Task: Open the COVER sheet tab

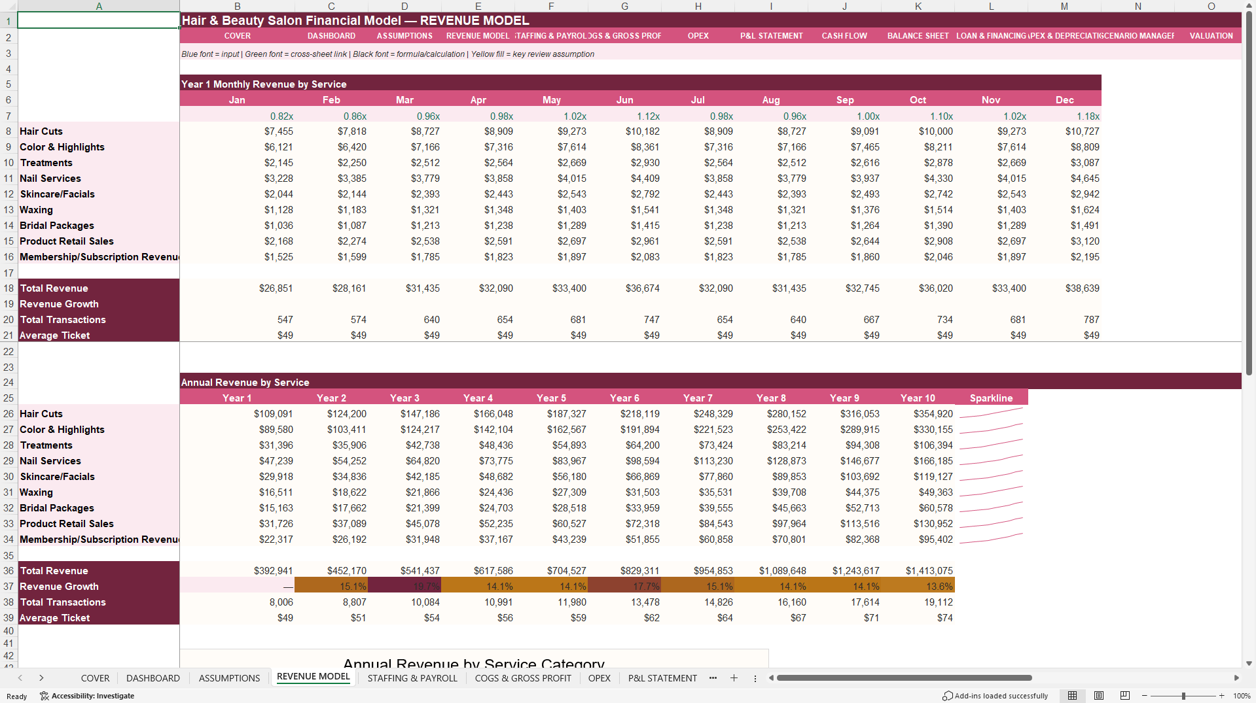Action: coord(95,678)
